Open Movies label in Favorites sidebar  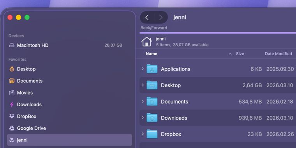(x=25, y=93)
